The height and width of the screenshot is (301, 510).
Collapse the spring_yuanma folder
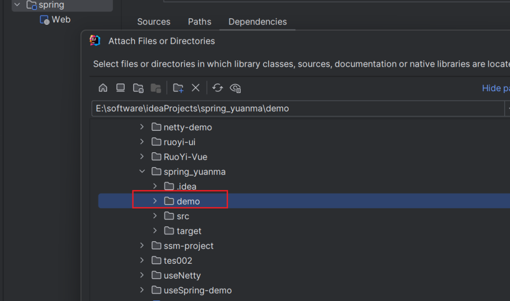[142, 172]
